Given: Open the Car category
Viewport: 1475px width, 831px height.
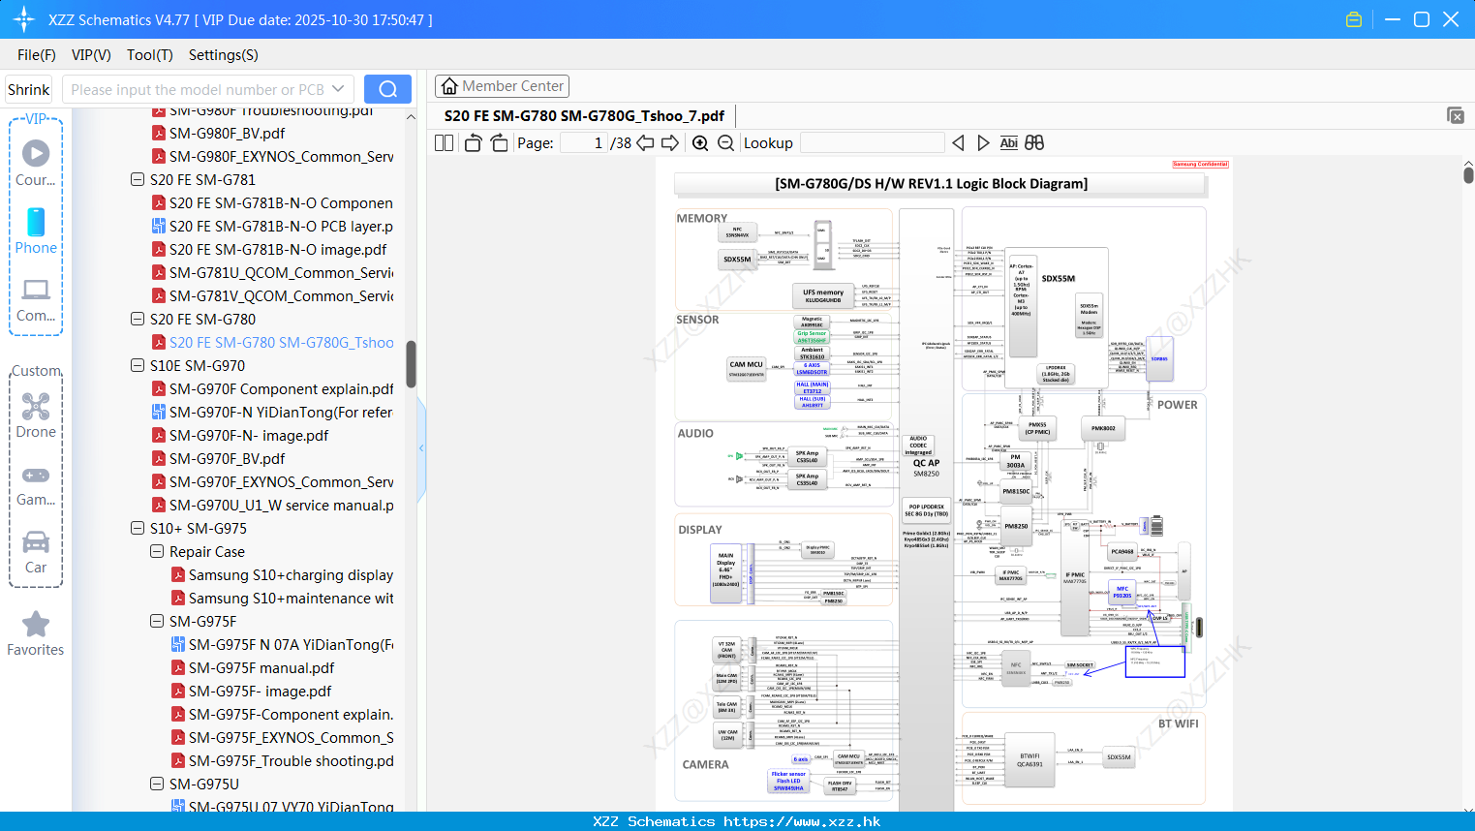Looking at the screenshot, I should pyautogui.click(x=36, y=552).
